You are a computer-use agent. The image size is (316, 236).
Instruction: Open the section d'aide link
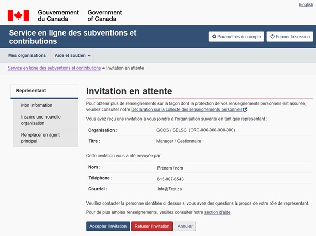[x=217, y=212]
